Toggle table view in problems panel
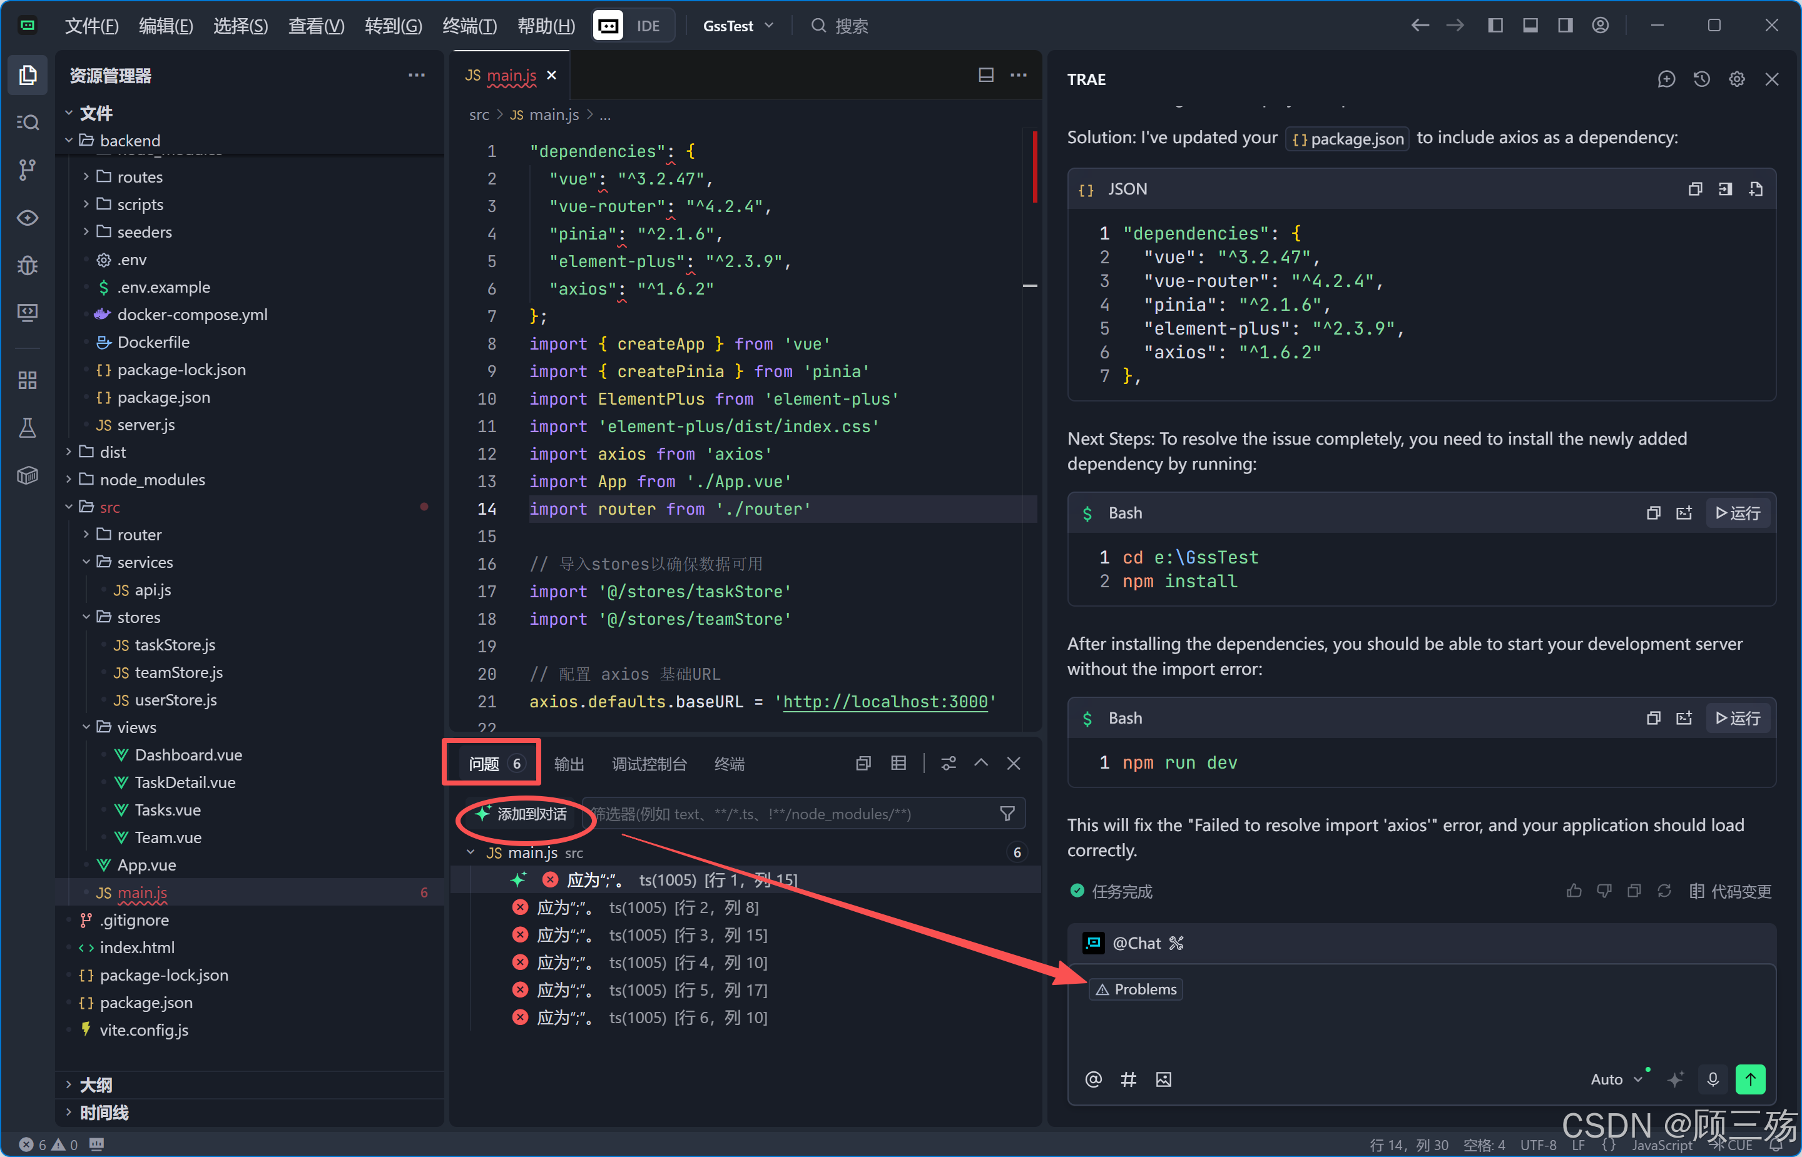This screenshot has height=1157, width=1802. [898, 764]
